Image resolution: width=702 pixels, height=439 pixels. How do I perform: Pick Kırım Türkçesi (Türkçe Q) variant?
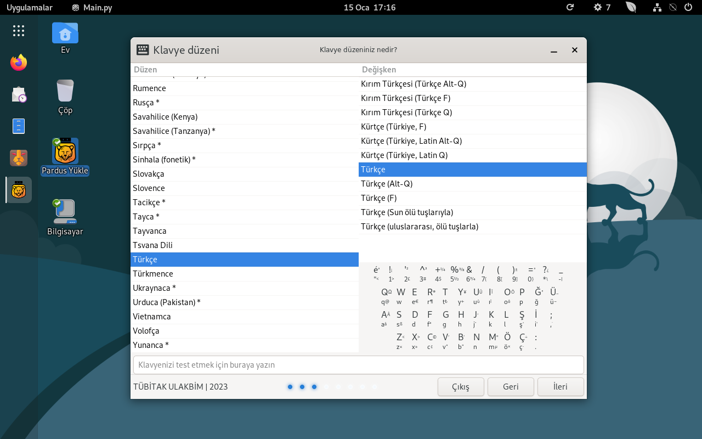(473, 112)
